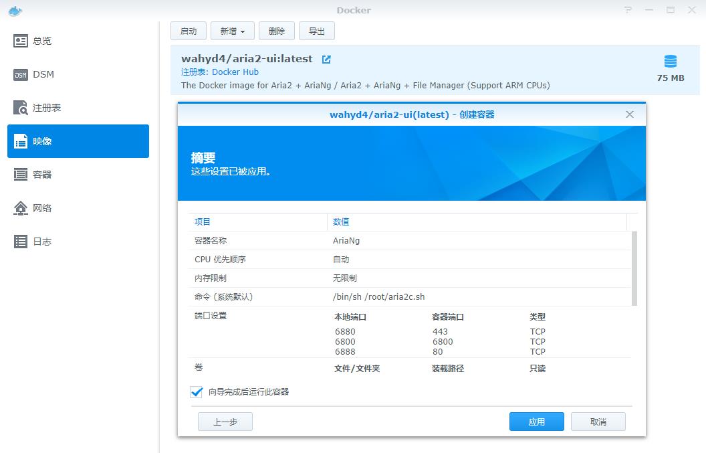The height and width of the screenshot is (453, 706).
Task: Click the Docker window help question icon
Action: [628, 10]
